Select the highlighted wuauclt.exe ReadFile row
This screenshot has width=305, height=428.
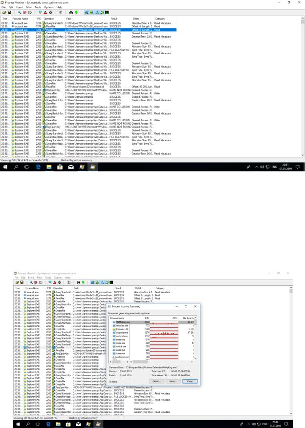click(88, 30)
